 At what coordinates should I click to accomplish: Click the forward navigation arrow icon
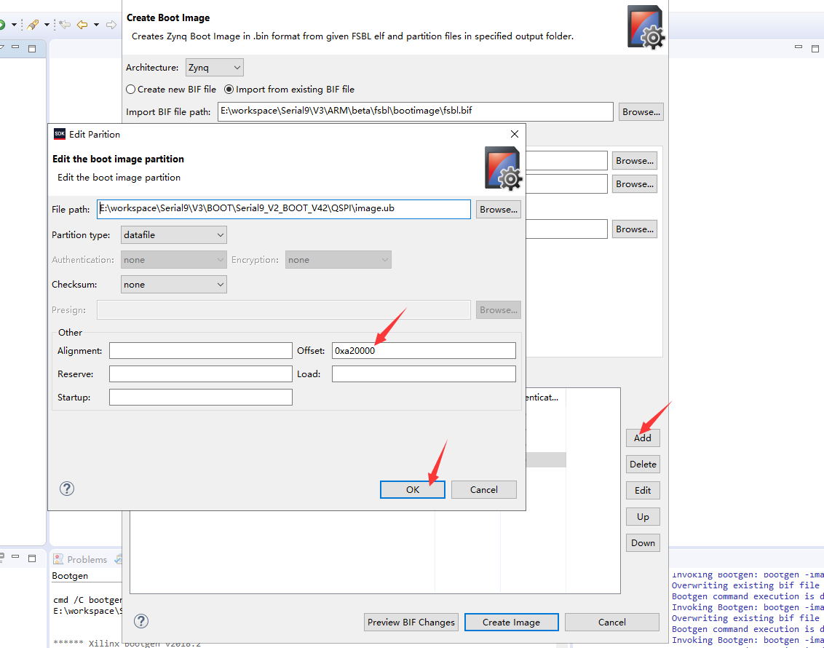[x=111, y=25]
